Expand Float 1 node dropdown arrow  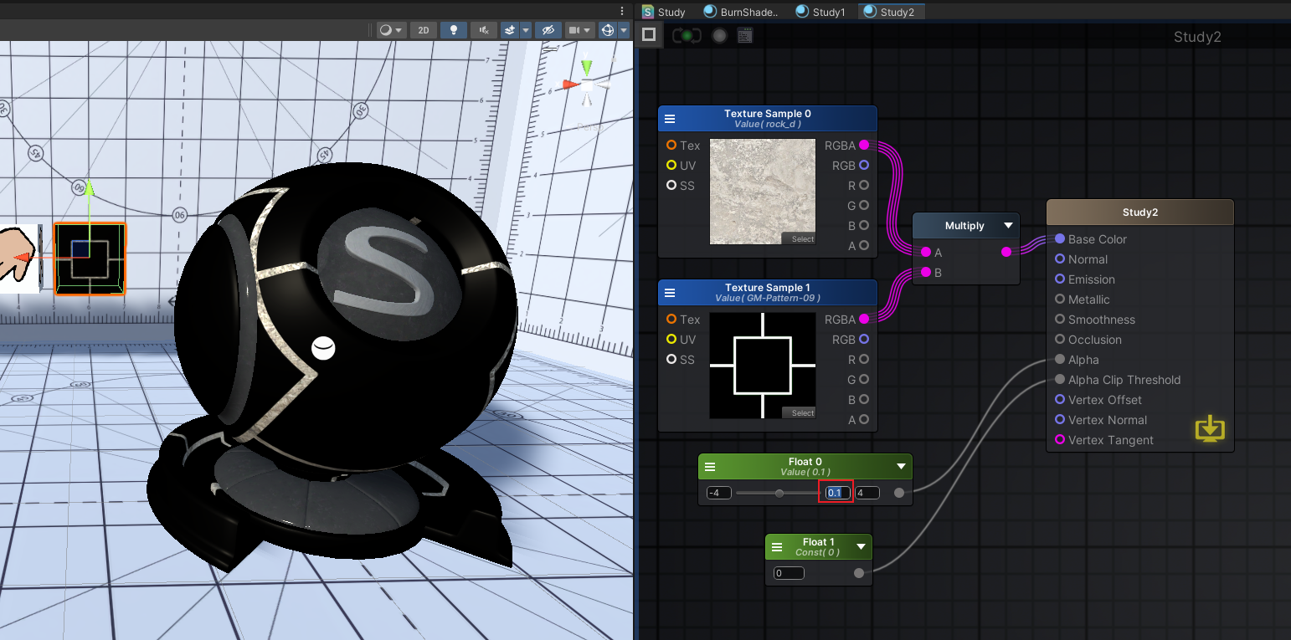[x=861, y=547]
